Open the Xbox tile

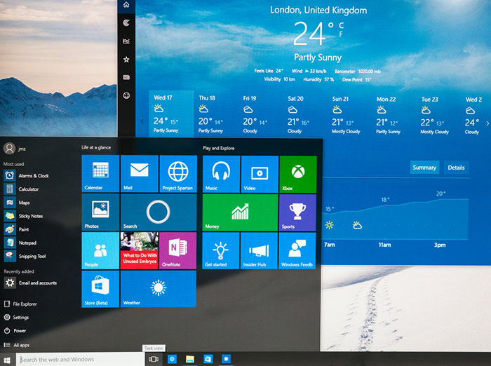click(297, 173)
